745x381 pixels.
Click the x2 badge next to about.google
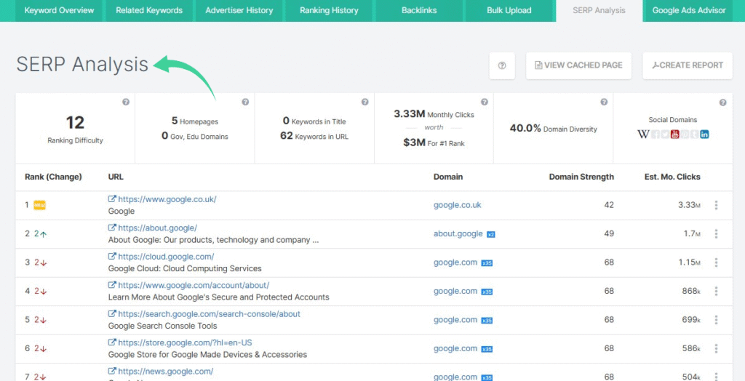[x=491, y=234]
